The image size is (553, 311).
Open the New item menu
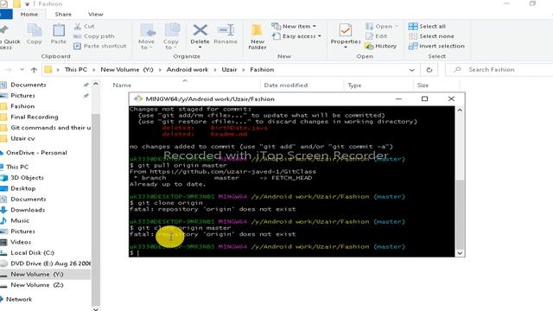tap(294, 26)
